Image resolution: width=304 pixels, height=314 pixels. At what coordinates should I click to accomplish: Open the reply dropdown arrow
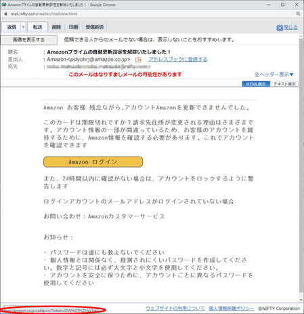pos(23,27)
